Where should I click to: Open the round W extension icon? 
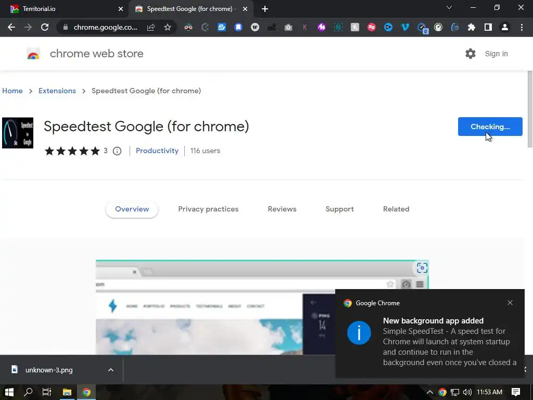point(255,27)
